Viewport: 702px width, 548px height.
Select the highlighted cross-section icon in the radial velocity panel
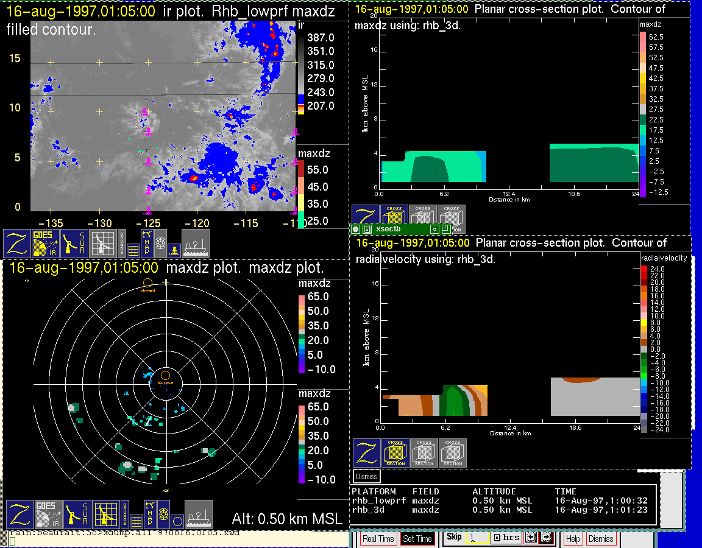[395, 453]
